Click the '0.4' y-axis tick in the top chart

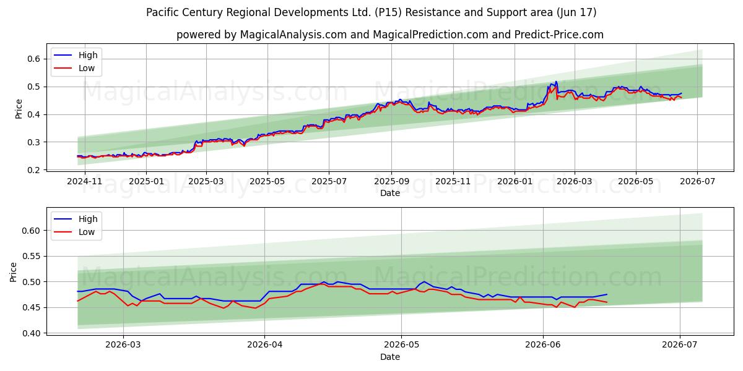pos(34,114)
